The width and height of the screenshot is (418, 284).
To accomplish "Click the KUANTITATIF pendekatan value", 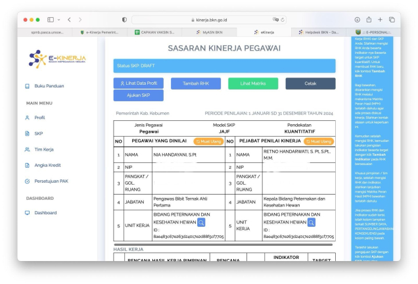I will [x=300, y=131].
